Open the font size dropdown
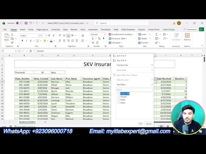Viewport: 206px width, 154px height. (46, 36)
